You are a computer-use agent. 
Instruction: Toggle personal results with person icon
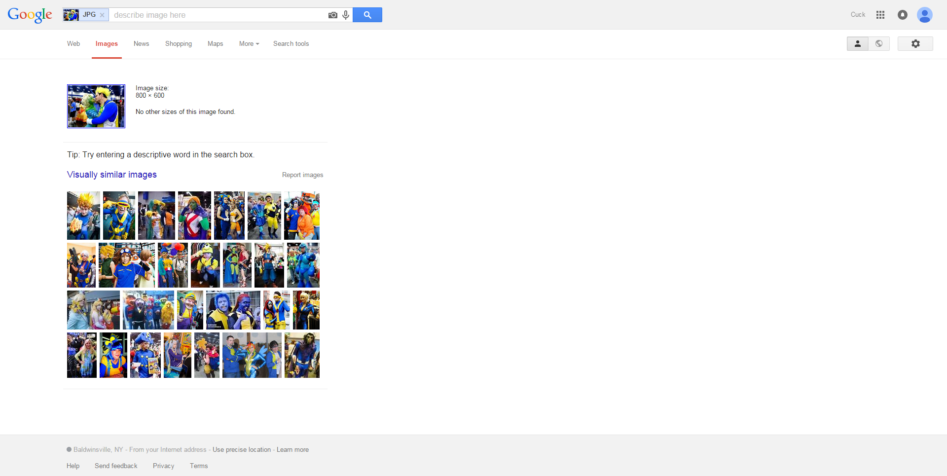[858, 44]
